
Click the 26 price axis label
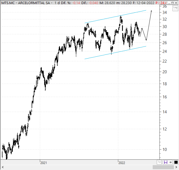[x=165, y=43]
